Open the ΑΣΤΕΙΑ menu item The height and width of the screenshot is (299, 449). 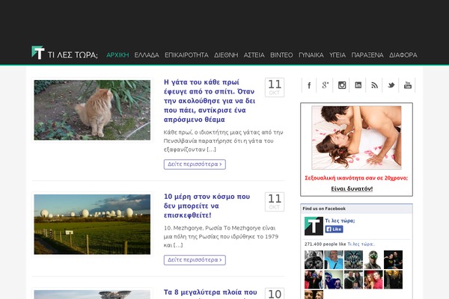coord(254,55)
